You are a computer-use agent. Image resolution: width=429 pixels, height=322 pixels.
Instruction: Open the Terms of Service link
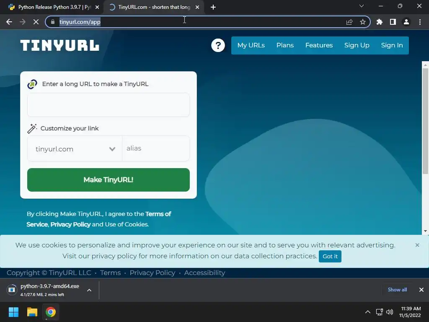(99, 219)
